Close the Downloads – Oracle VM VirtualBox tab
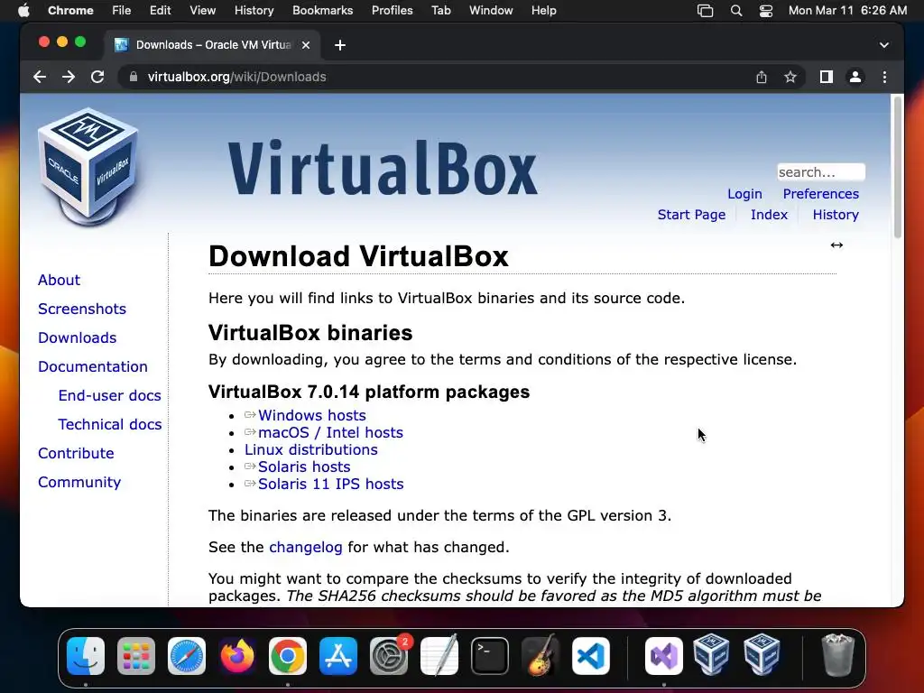This screenshot has width=924, height=693. pyautogui.click(x=306, y=45)
